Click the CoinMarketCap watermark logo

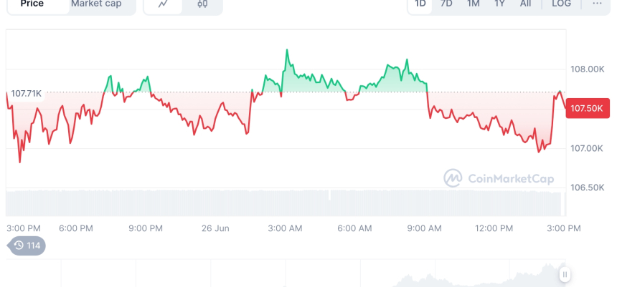tap(499, 178)
